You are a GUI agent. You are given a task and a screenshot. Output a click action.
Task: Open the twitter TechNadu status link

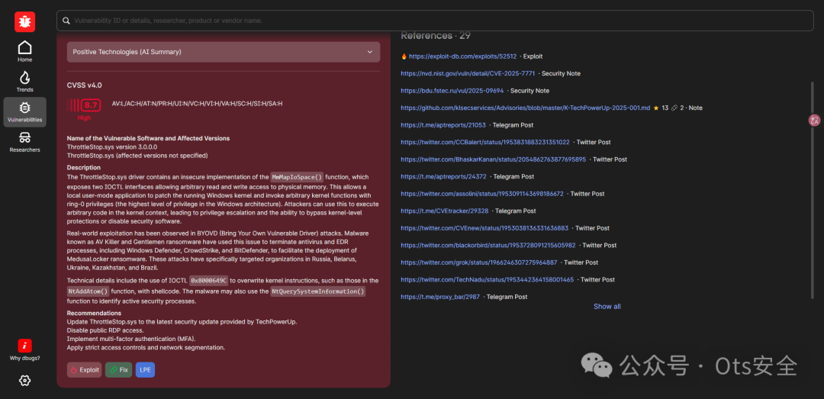coord(487,280)
